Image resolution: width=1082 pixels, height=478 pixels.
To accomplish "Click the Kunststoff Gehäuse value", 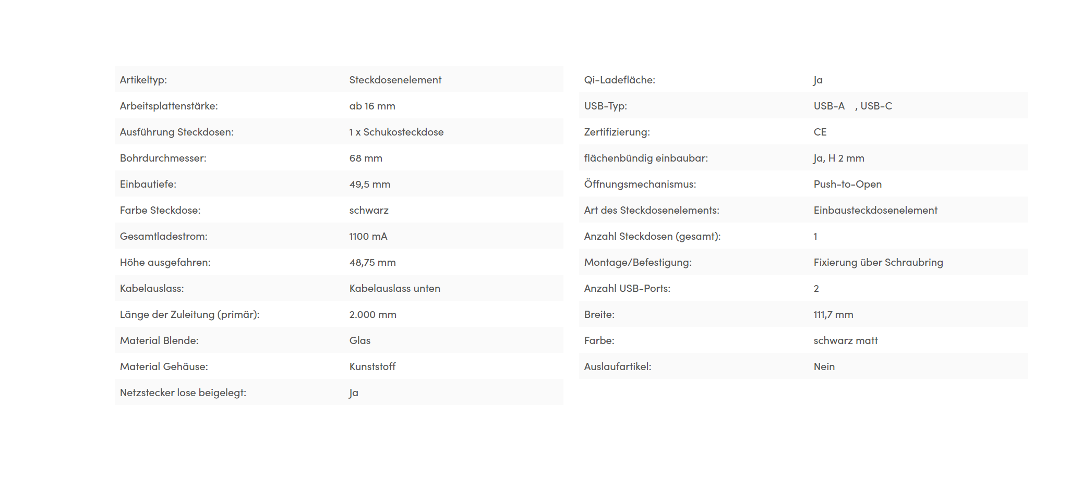I will point(372,366).
